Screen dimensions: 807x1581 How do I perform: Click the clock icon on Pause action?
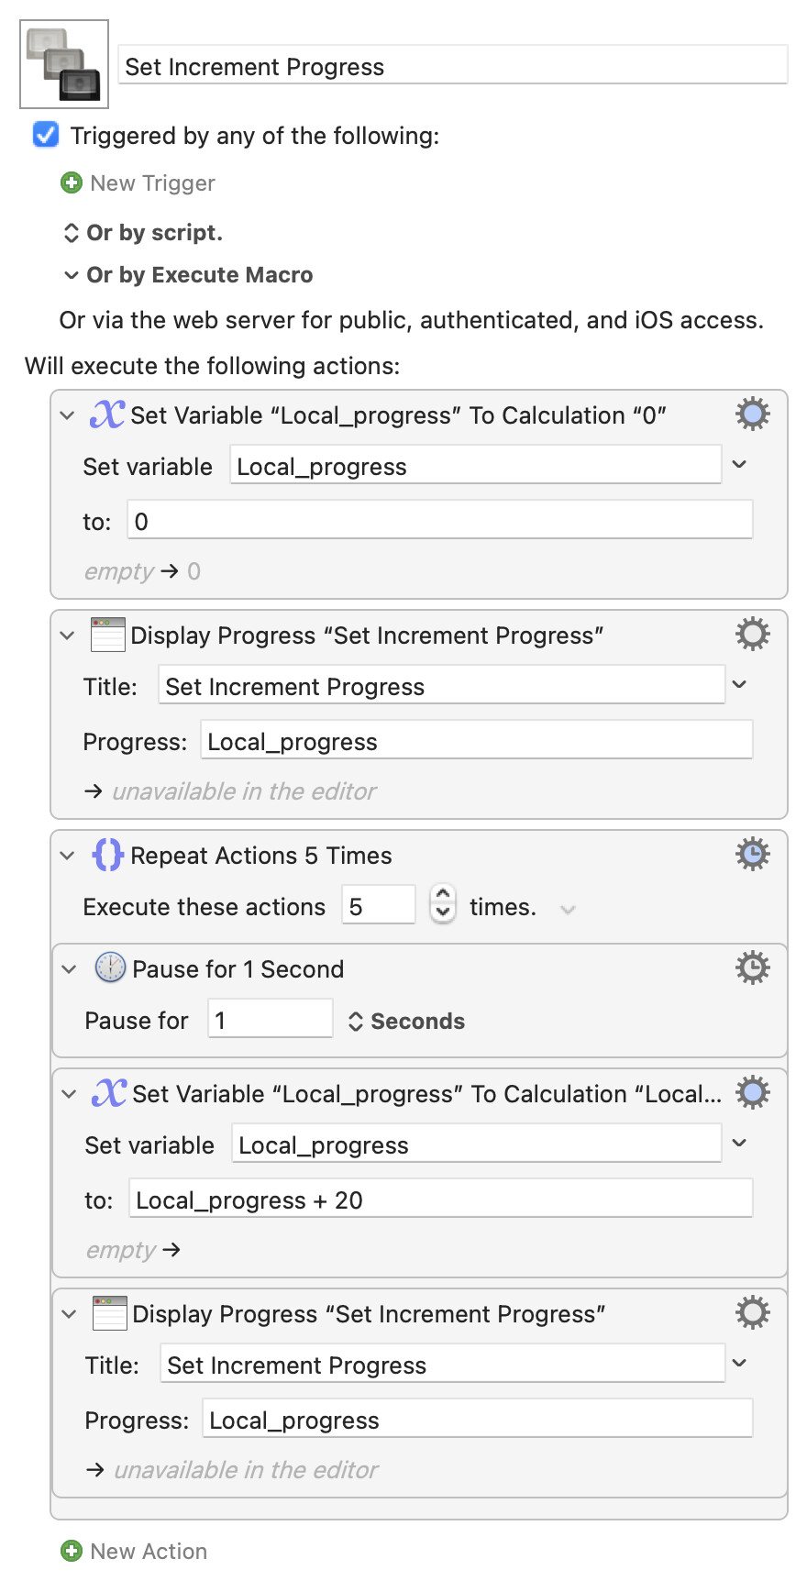(110, 968)
